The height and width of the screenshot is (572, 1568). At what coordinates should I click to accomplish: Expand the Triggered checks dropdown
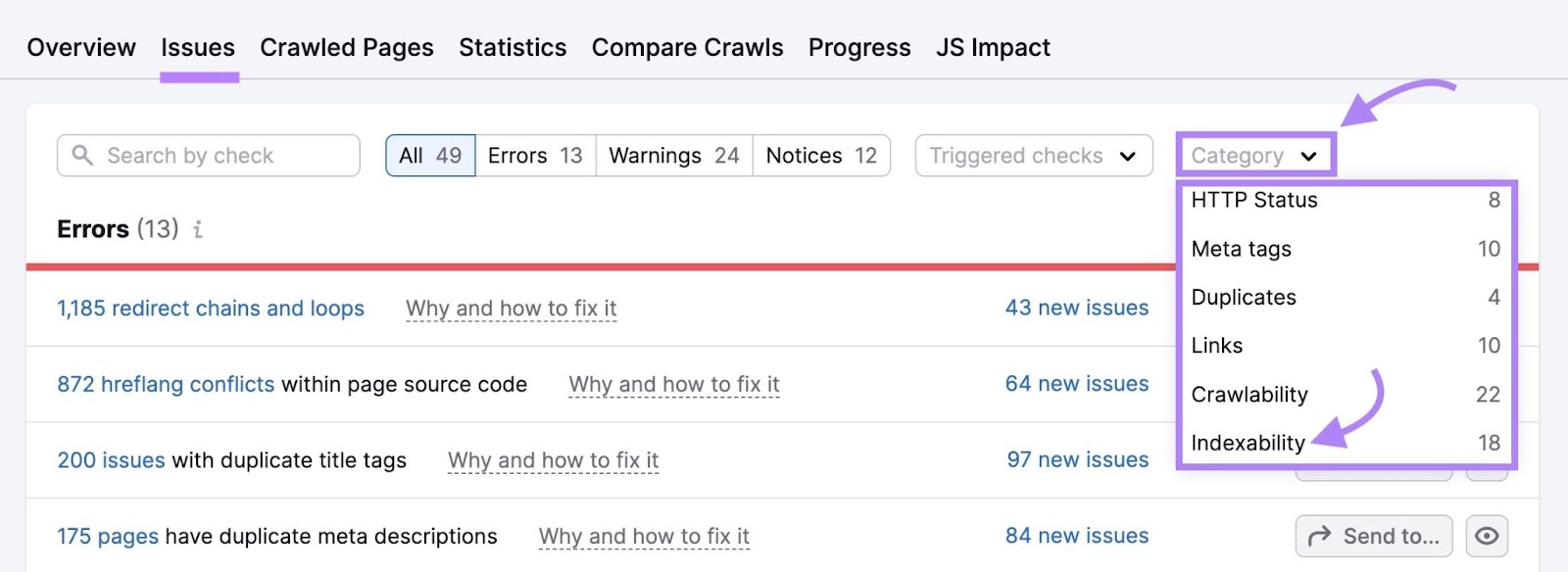click(x=1032, y=155)
